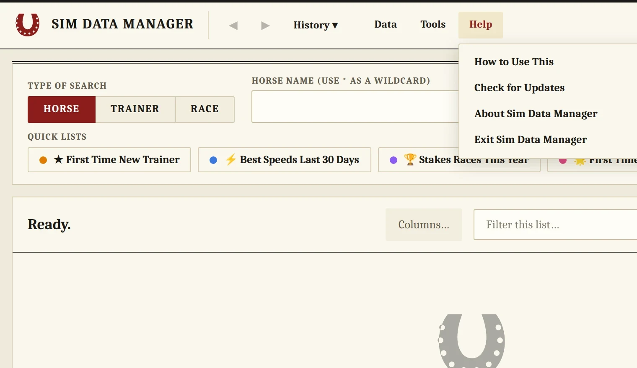Viewport: 637px width, 368px height.
Task: Choose Exit Sim Data Manager
Action: tap(531, 140)
